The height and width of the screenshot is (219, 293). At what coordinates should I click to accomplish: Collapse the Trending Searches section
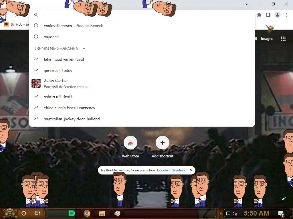click(84, 48)
